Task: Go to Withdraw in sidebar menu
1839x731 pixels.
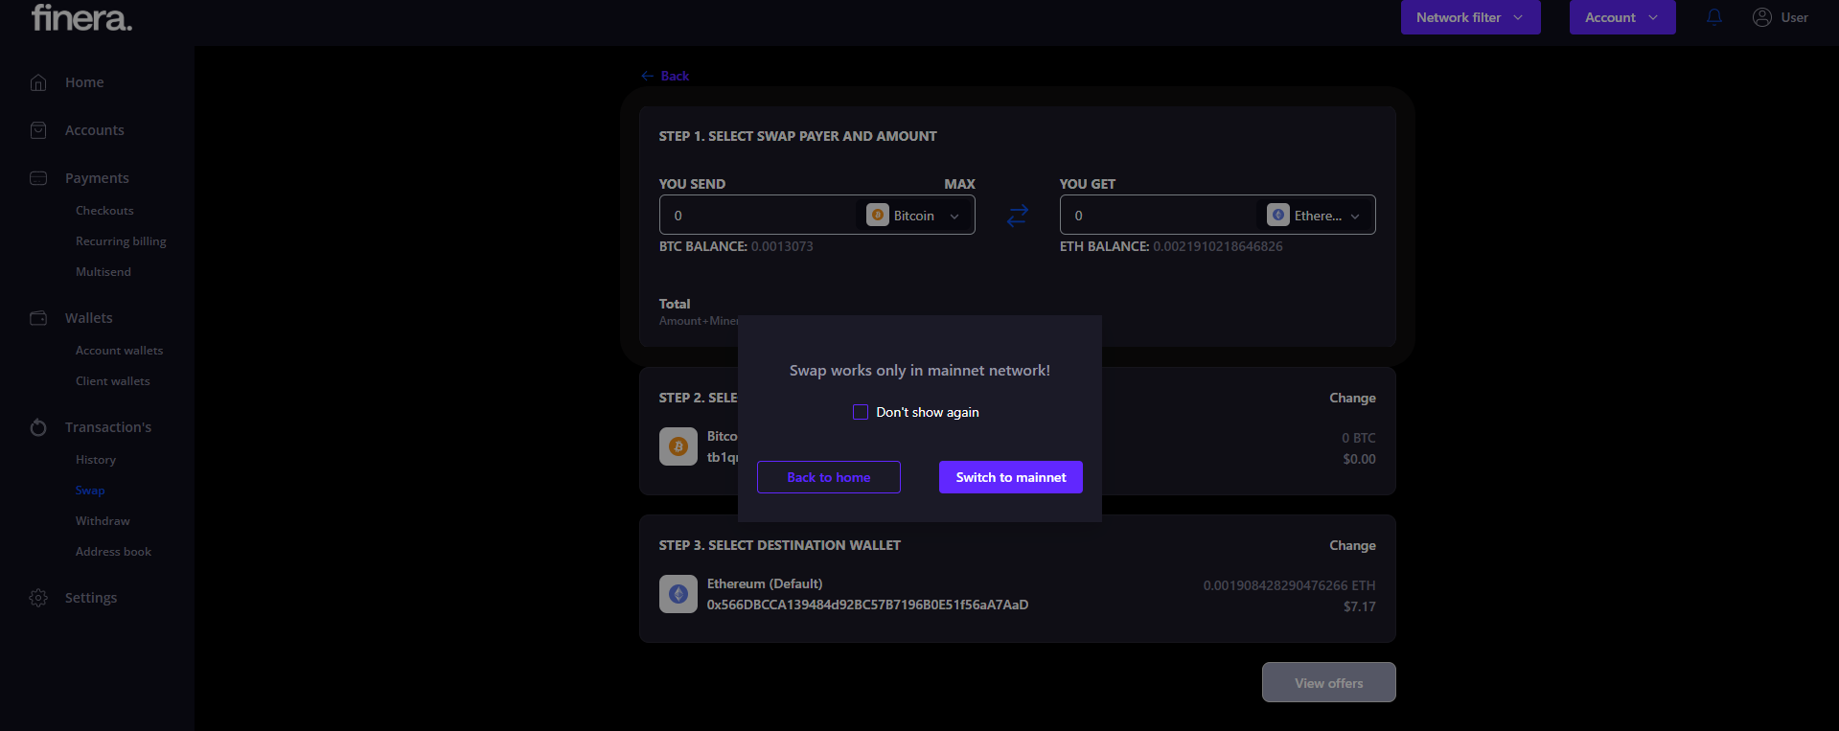Action: click(x=103, y=521)
